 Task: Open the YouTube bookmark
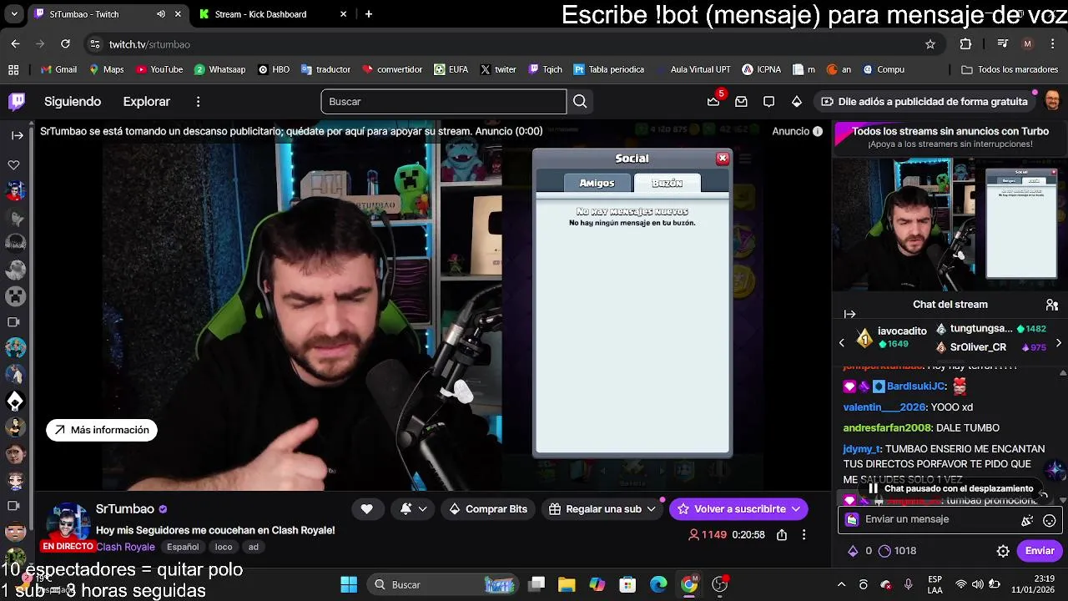point(158,70)
